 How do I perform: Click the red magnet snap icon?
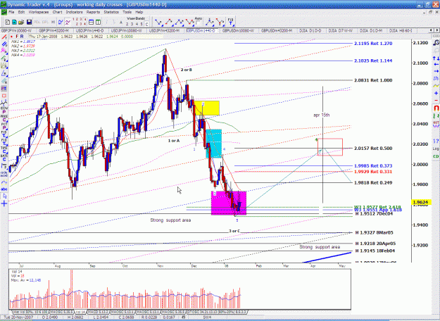(x=436, y=108)
